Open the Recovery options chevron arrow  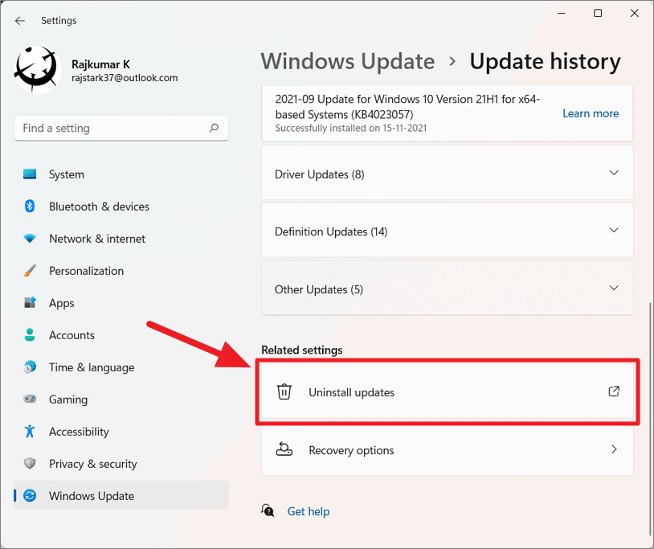coord(614,449)
